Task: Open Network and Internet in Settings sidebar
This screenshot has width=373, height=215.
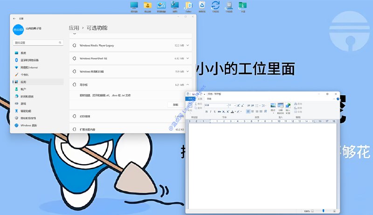Action: coord(38,67)
